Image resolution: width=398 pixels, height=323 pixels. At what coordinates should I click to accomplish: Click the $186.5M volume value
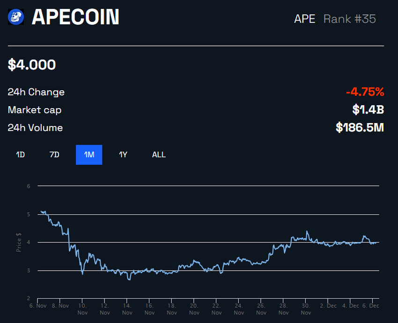click(x=360, y=127)
